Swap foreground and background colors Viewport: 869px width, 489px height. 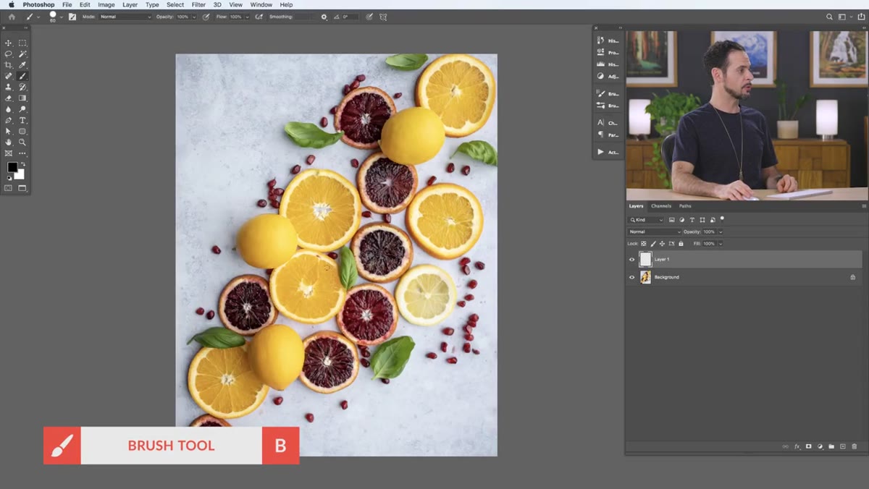click(22, 165)
